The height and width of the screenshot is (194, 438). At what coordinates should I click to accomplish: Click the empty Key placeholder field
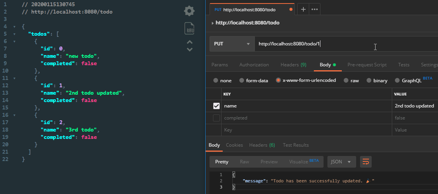[x=307, y=130]
